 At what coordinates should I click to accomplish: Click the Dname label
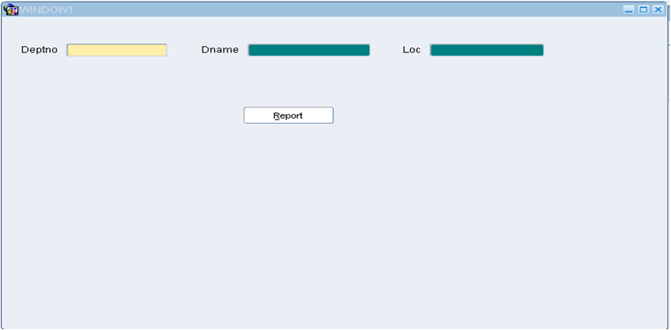(220, 50)
